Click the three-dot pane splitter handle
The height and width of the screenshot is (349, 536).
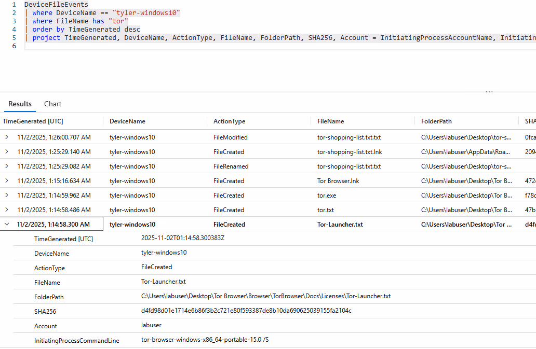pos(489,92)
